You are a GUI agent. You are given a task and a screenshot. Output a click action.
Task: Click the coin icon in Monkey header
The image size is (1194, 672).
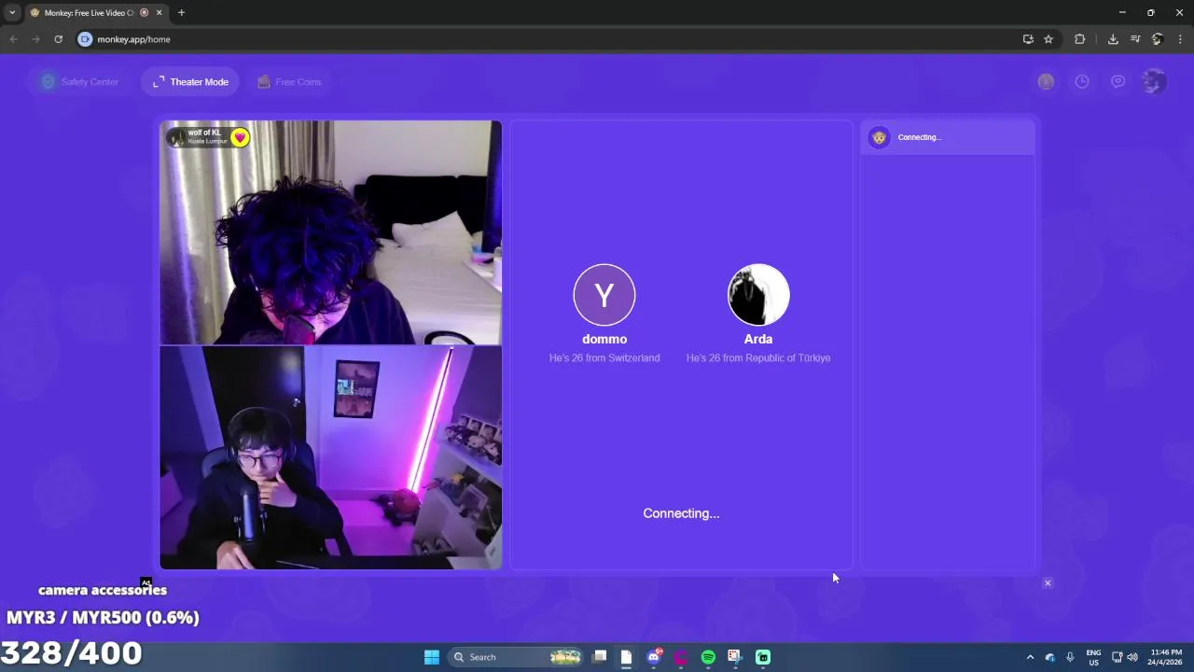[x=1046, y=81]
